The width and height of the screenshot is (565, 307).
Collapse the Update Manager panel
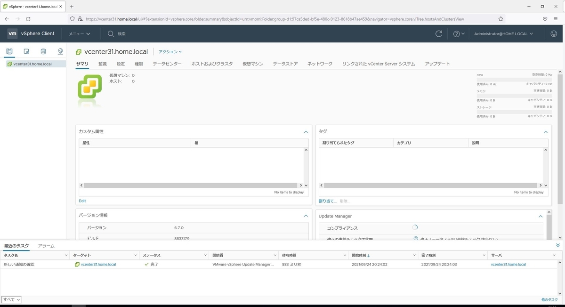pyautogui.click(x=541, y=216)
